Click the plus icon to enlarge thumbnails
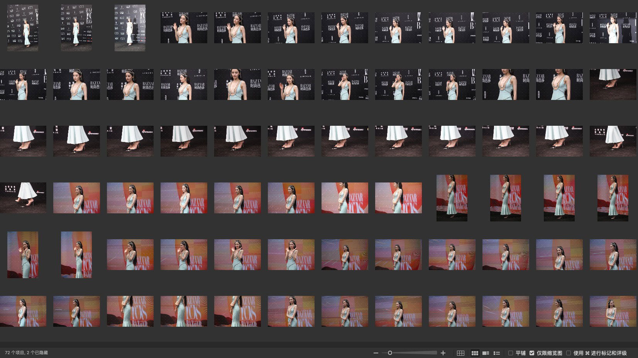This screenshot has height=358, width=638. (443, 353)
